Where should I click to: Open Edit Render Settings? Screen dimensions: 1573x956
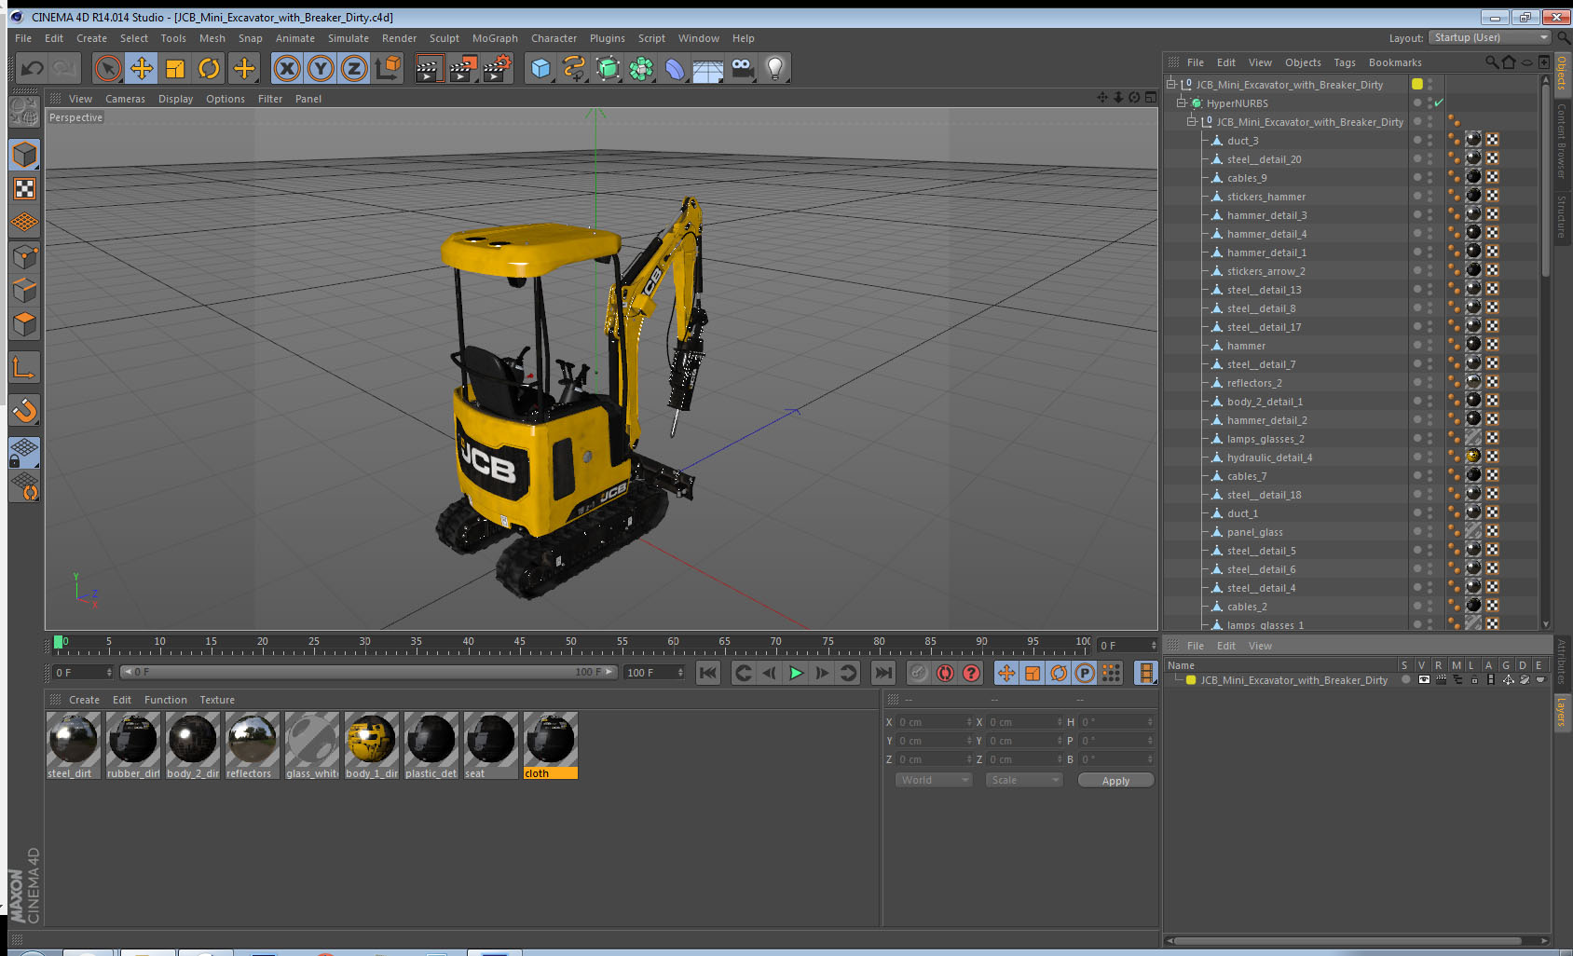click(x=497, y=68)
